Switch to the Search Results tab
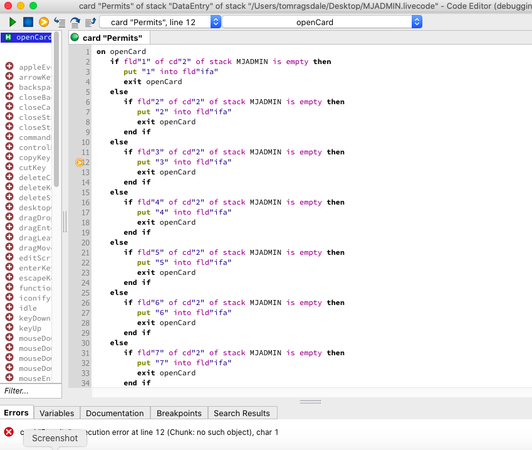This screenshot has height=450, width=532. coord(241,413)
